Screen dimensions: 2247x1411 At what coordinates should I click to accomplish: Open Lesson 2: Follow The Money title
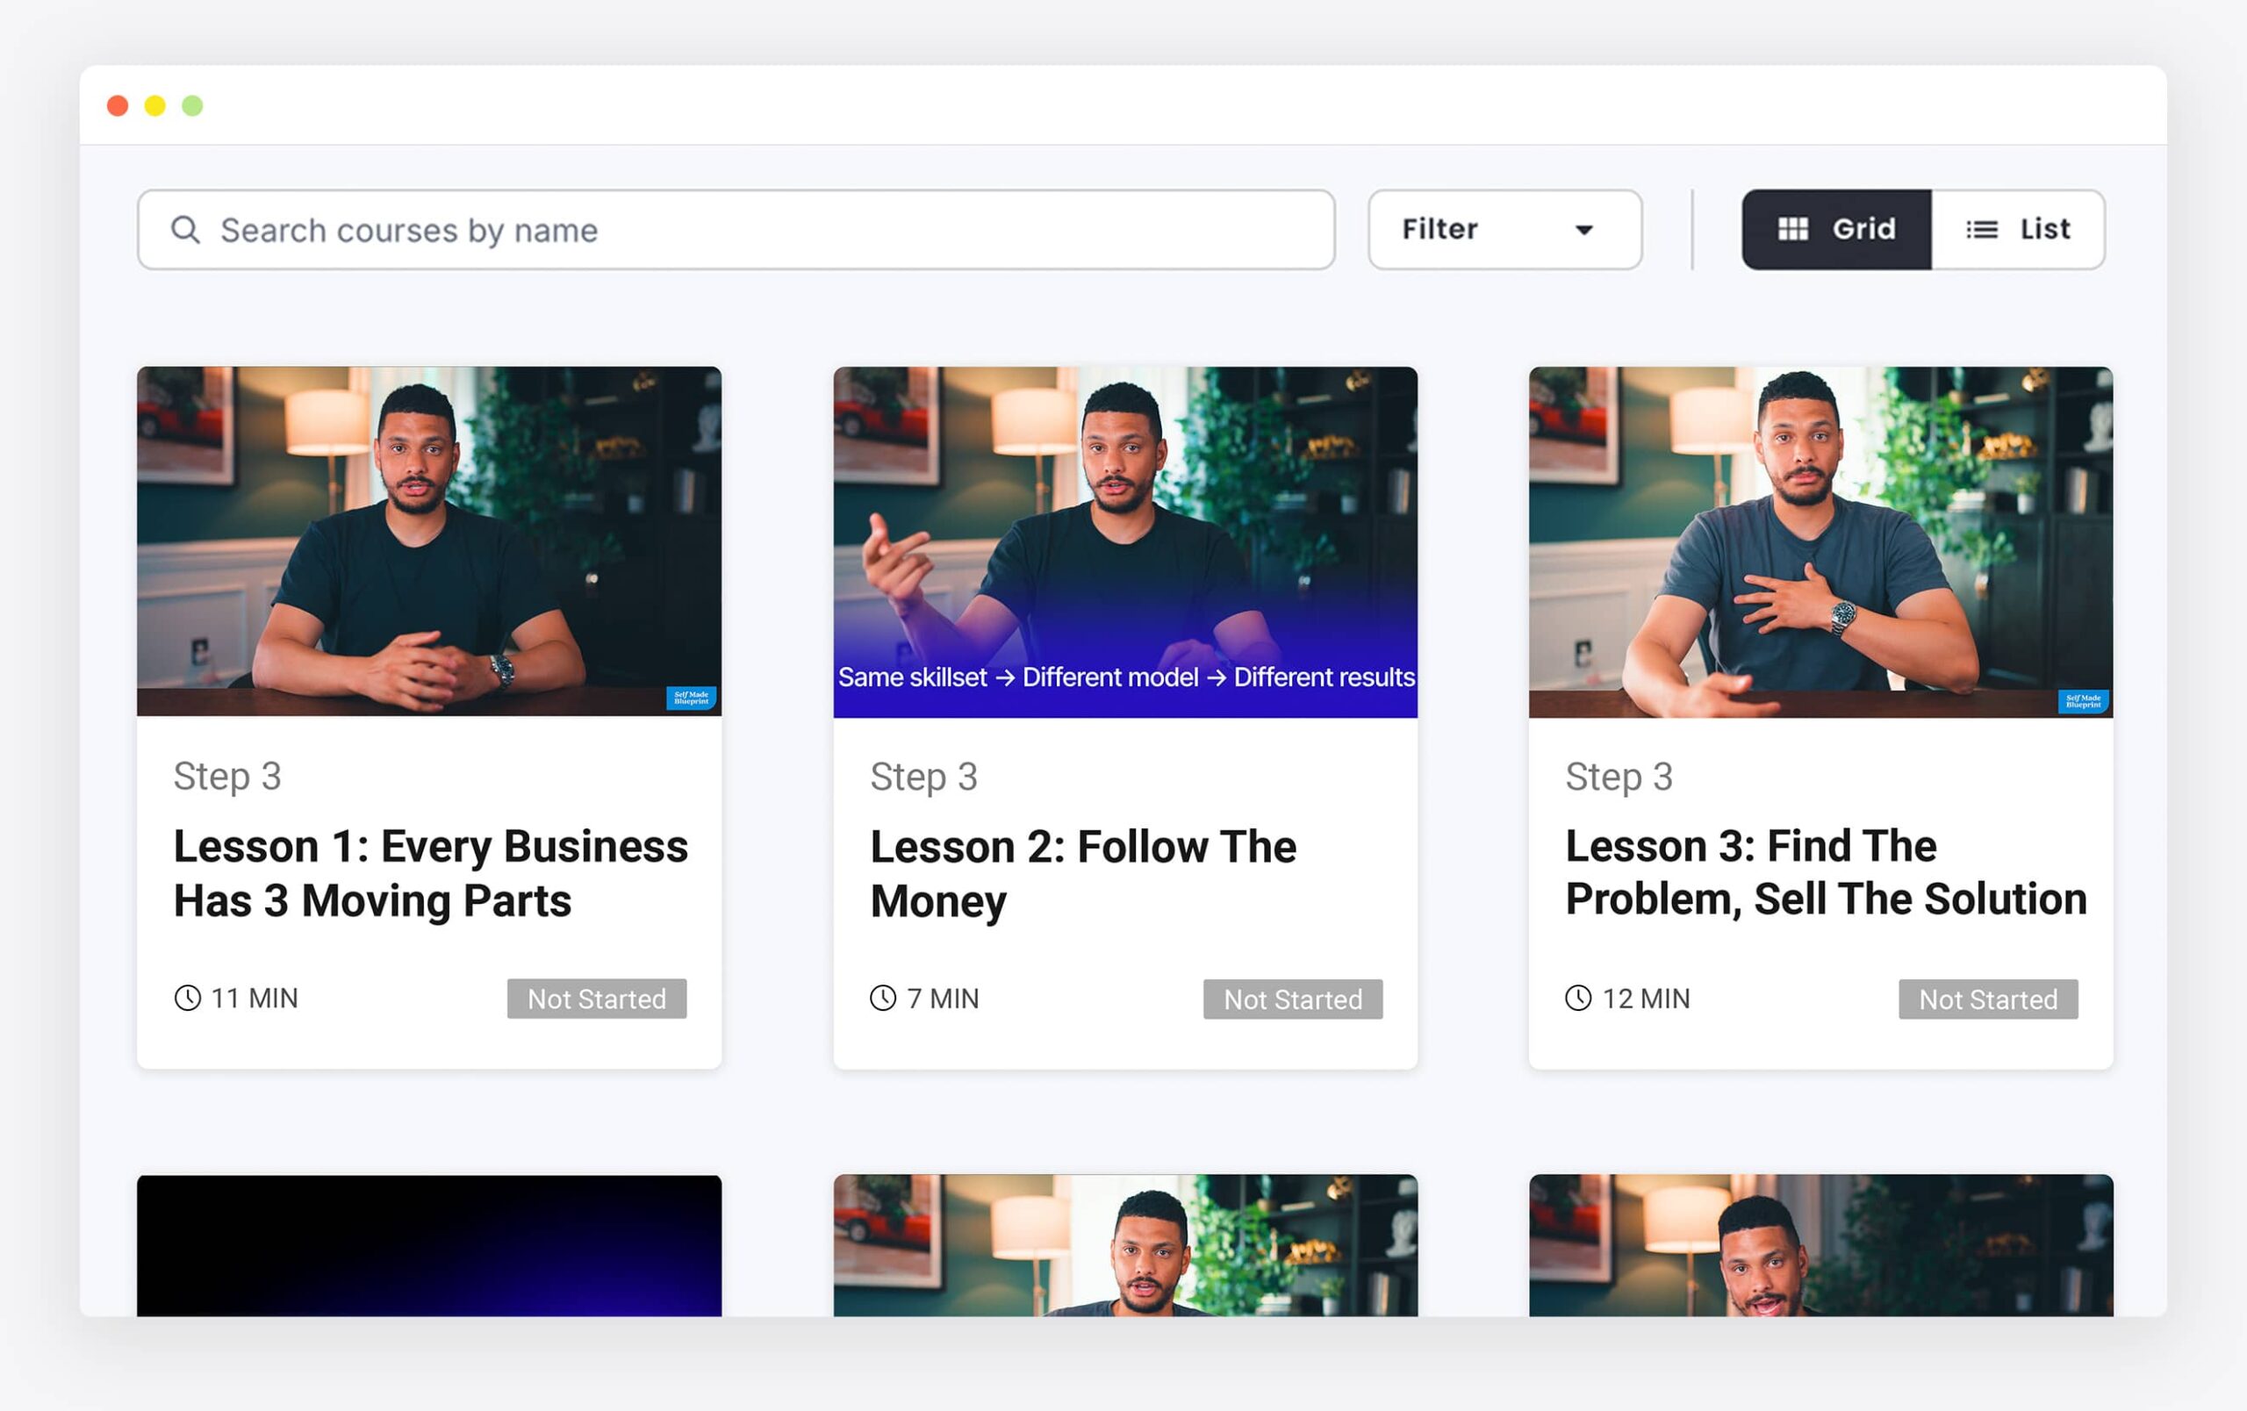[1082, 873]
